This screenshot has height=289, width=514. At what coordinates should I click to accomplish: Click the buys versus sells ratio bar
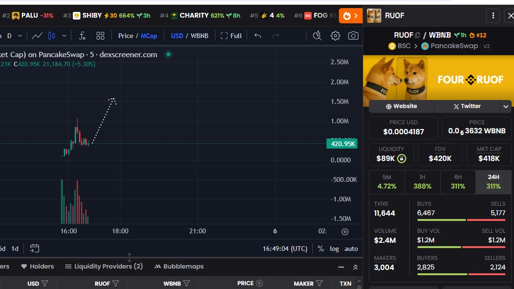coord(461,220)
